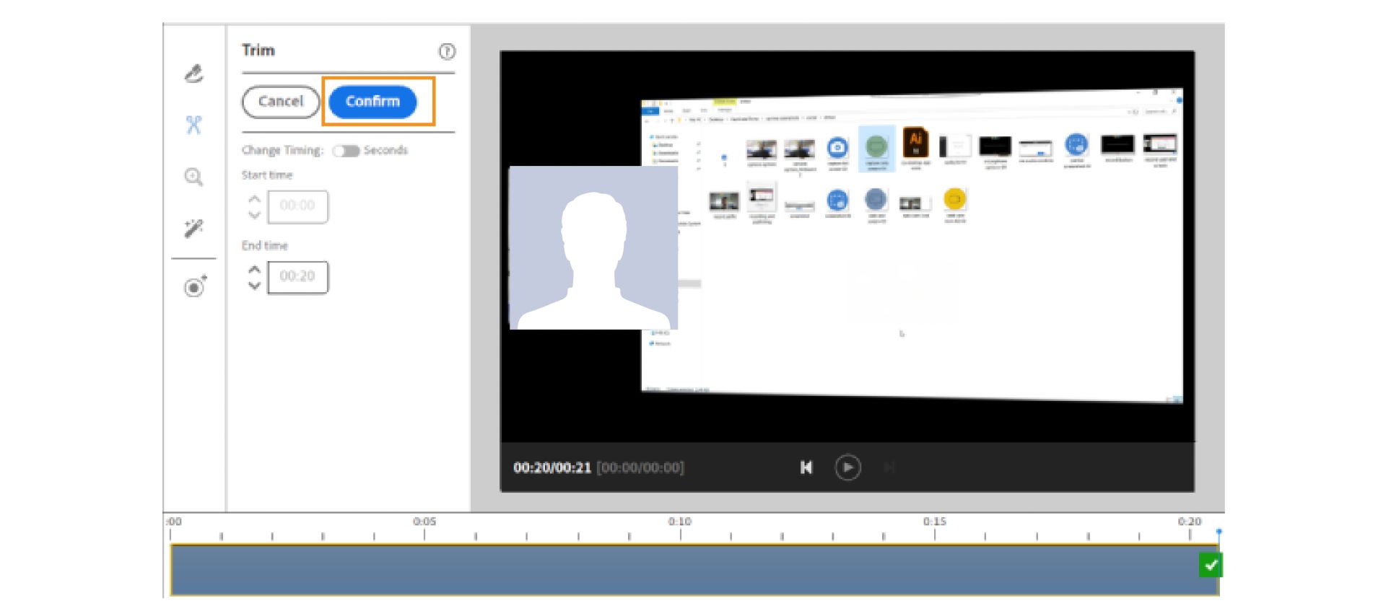The height and width of the screenshot is (616, 1386).
Task: Click the webcam silhouette overlay in preview
Action: point(593,248)
